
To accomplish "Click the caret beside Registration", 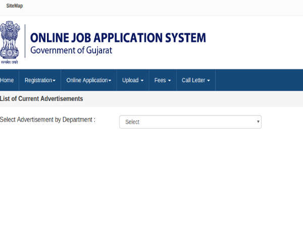I will tap(54, 81).
